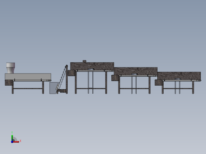Pick the dark motor block beside middle table
This screenshot has width=206, height=154.
click(x=115, y=78)
